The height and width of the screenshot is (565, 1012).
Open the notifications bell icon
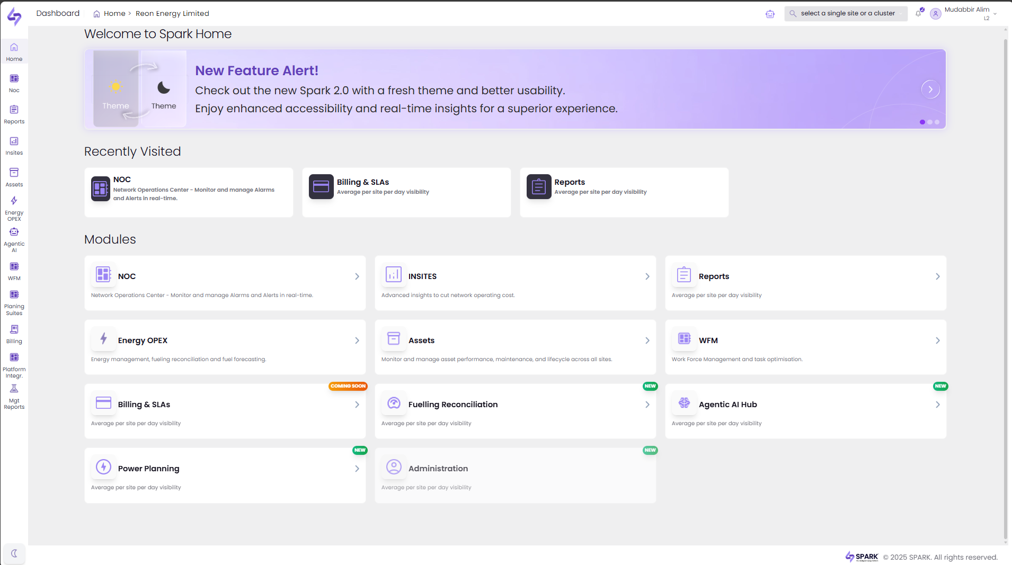pos(918,14)
